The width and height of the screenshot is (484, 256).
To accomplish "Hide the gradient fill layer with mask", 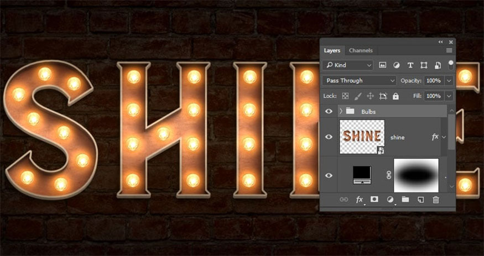I will 329,176.
